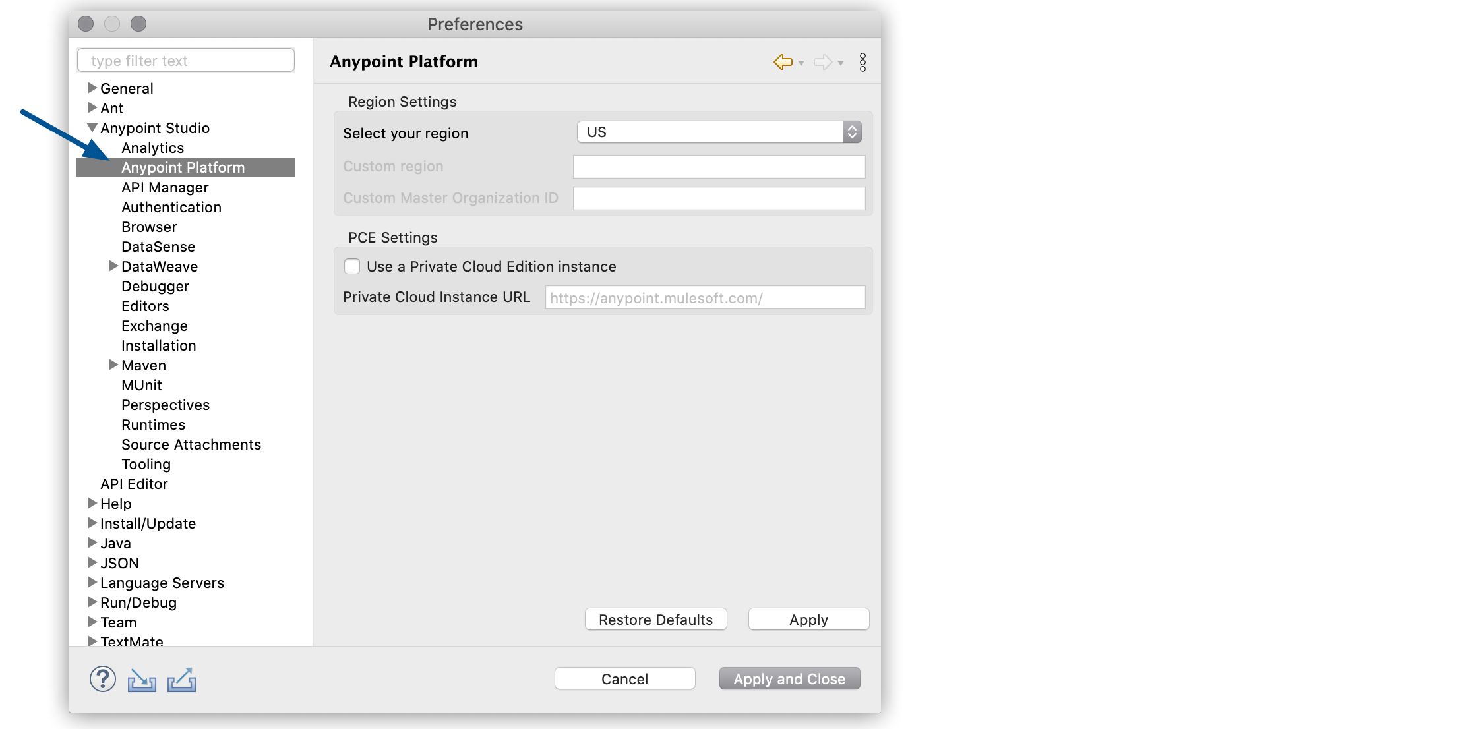Enable Use a Private Cloud Edition instance

point(352,266)
